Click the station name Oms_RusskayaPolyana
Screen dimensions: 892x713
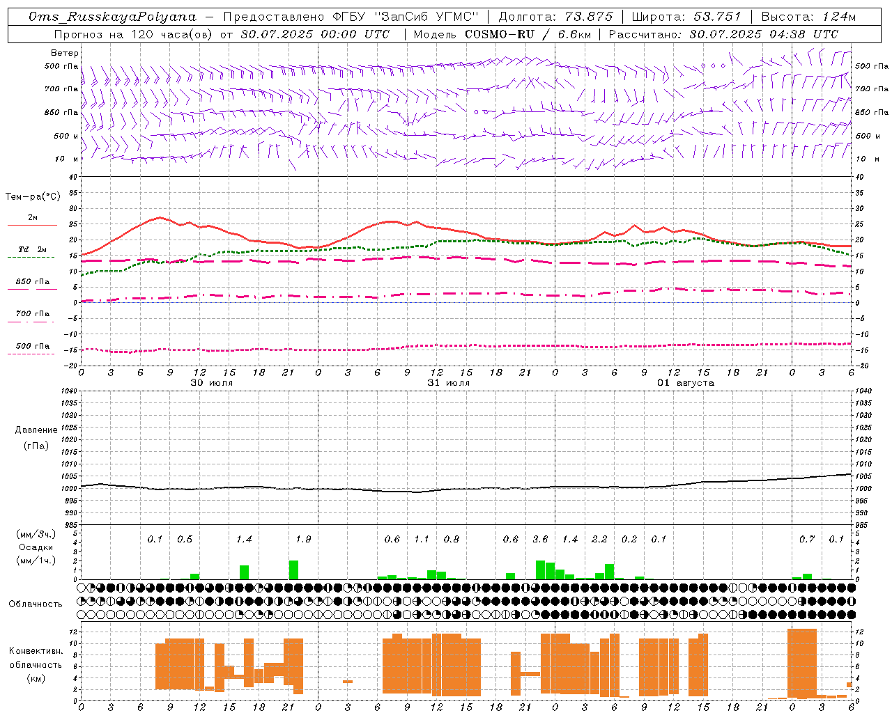[113, 17]
